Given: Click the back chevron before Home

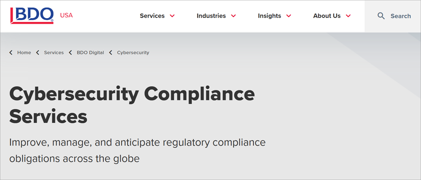Looking at the screenshot, I should point(11,53).
